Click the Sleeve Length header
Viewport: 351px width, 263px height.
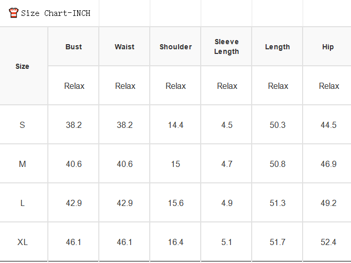click(226, 46)
